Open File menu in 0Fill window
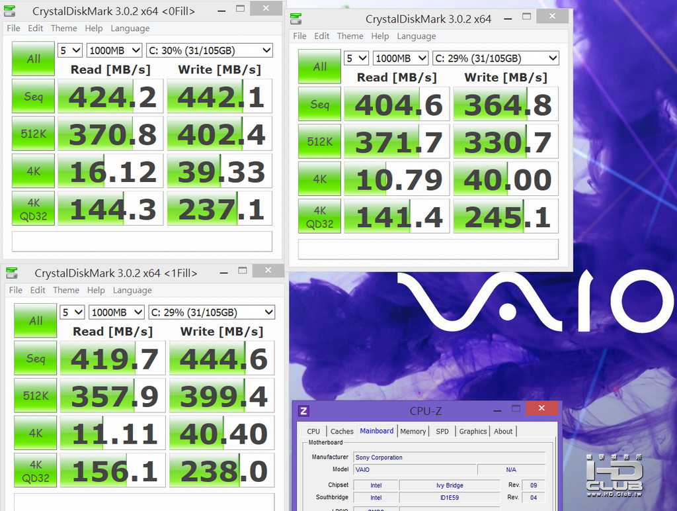 [13, 28]
